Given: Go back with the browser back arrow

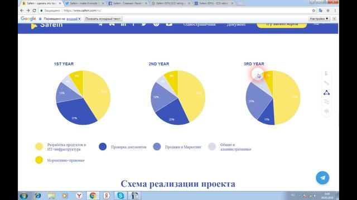Looking at the screenshot, I should (x=22, y=11).
